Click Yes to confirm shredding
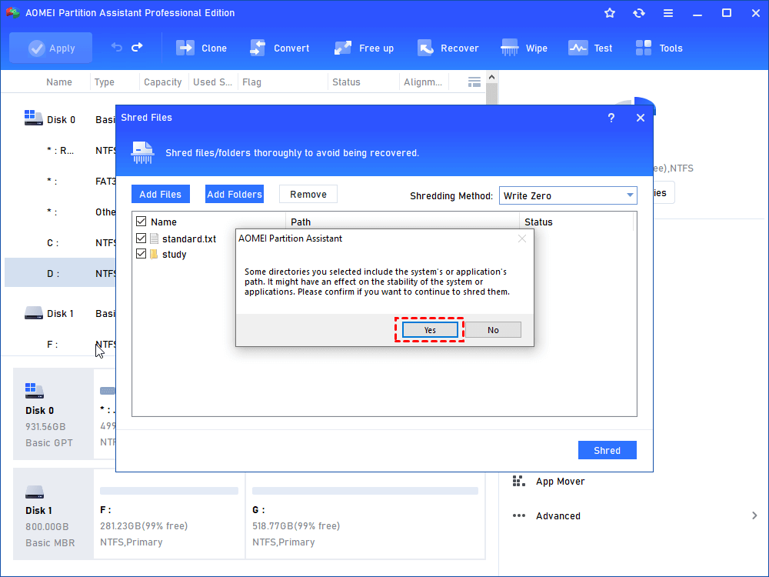This screenshot has width=769, height=577. click(x=430, y=330)
